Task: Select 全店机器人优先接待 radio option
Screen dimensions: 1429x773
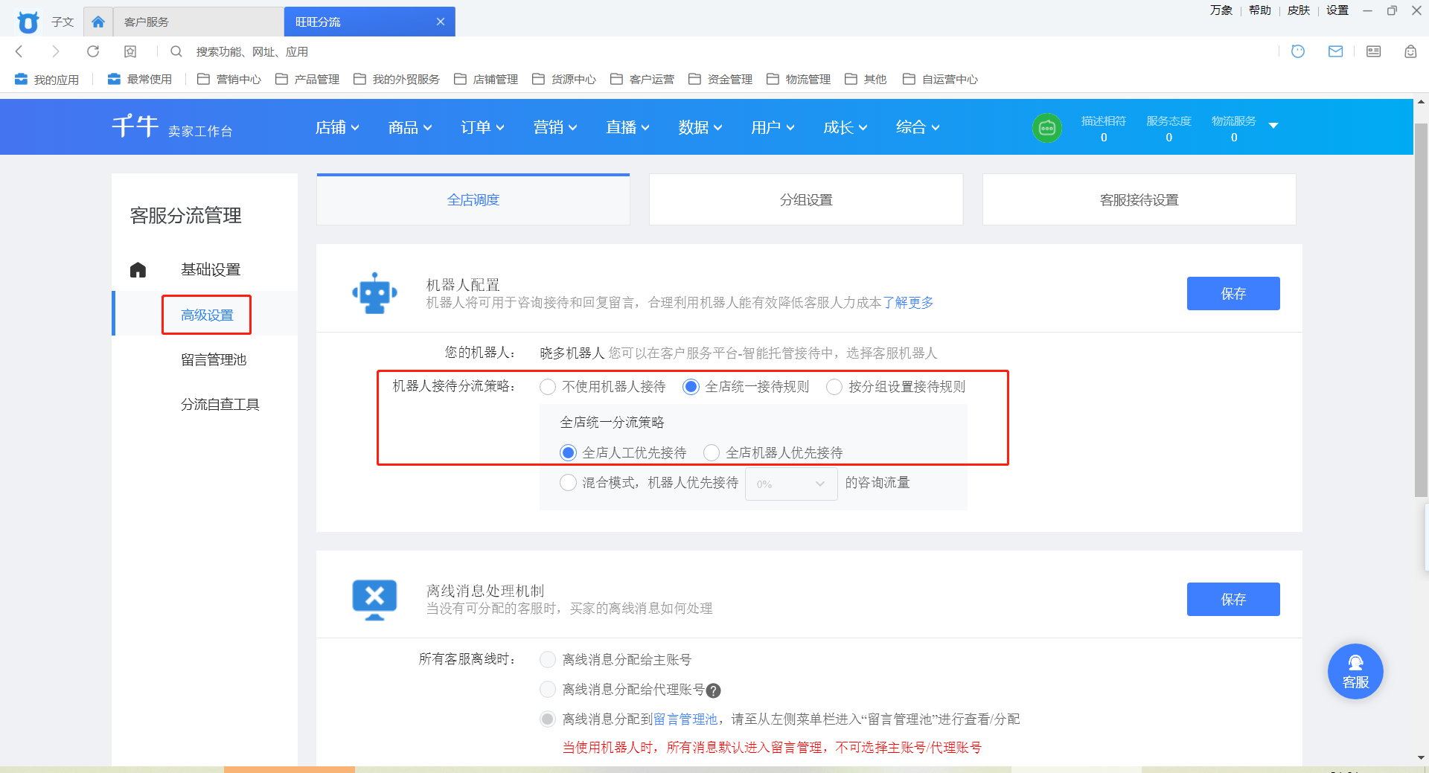Action: [x=712, y=453]
